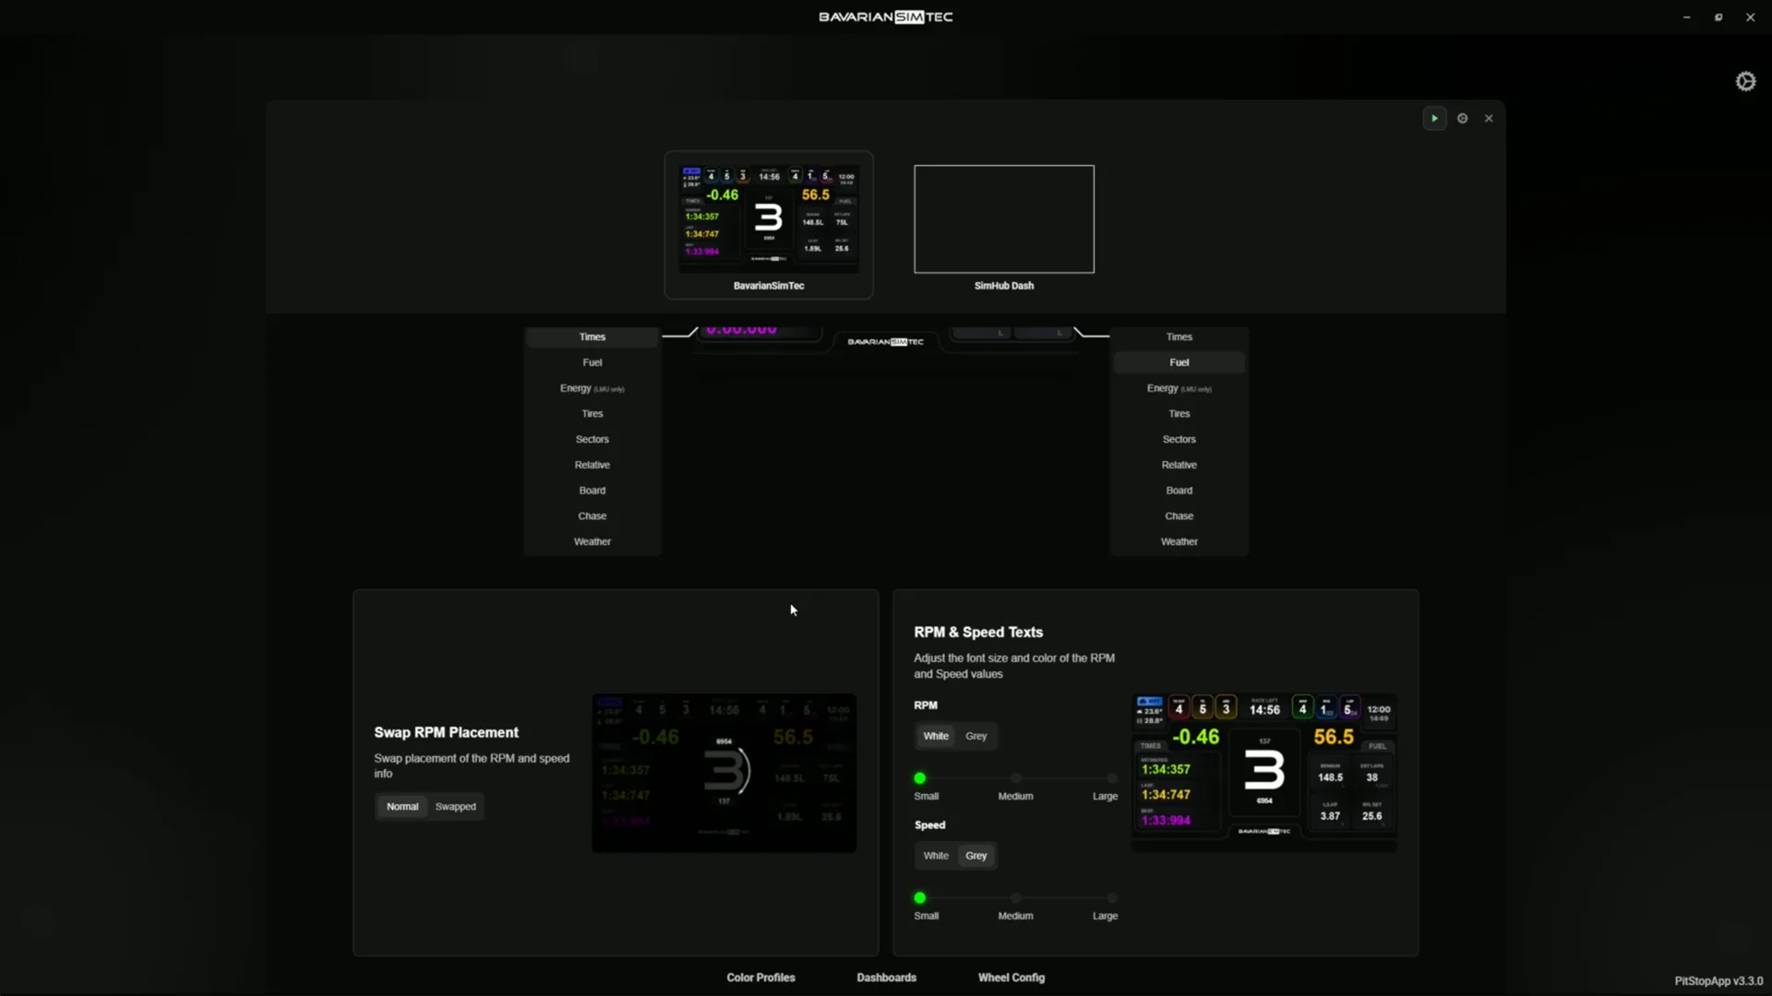Choose Board in the left page list

tap(593, 491)
